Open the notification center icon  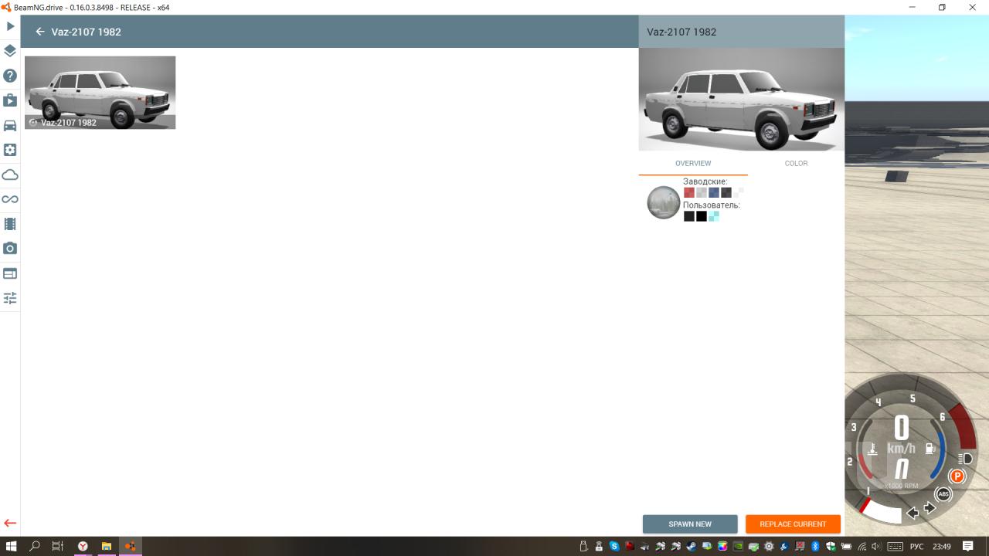coord(967,546)
